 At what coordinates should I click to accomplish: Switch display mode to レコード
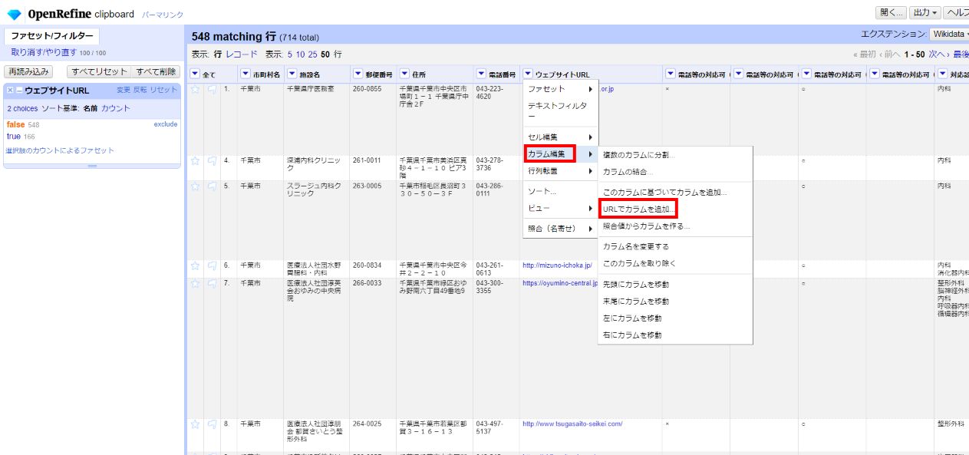coord(242,54)
